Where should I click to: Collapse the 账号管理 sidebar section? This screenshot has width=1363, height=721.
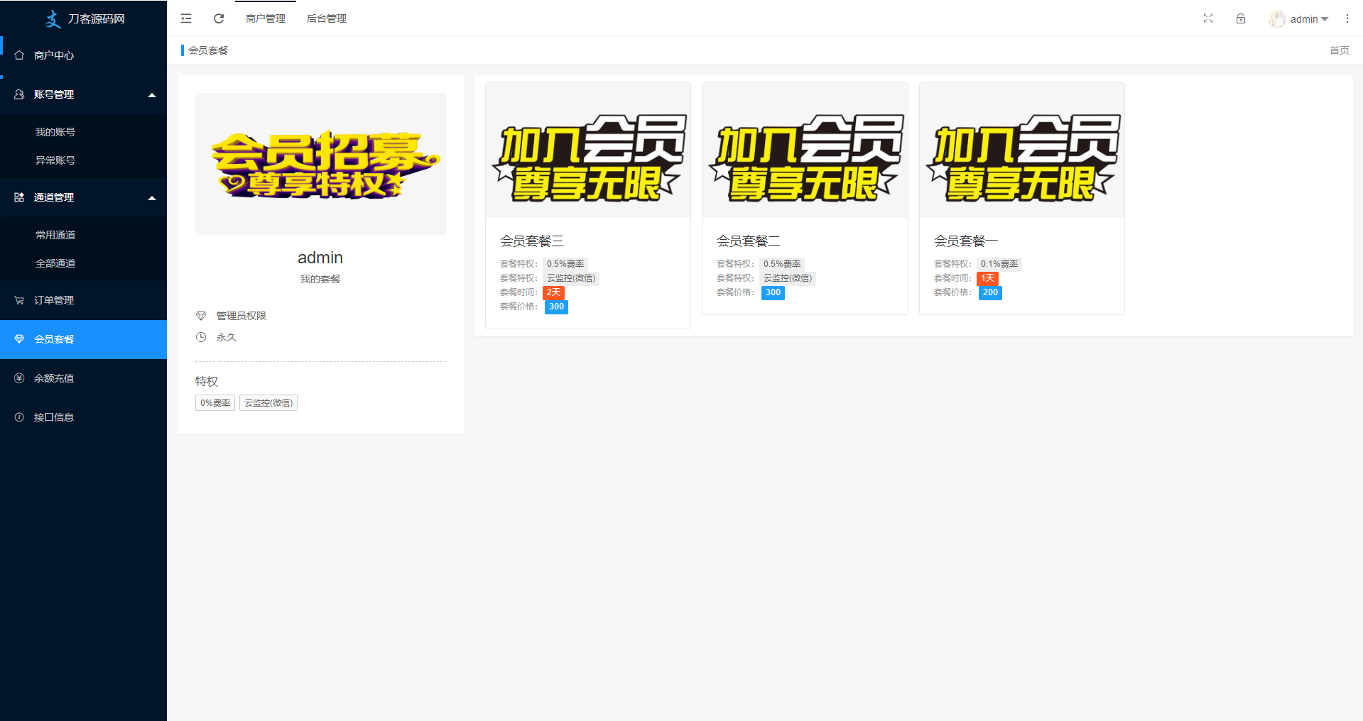pyautogui.click(x=151, y=95)
